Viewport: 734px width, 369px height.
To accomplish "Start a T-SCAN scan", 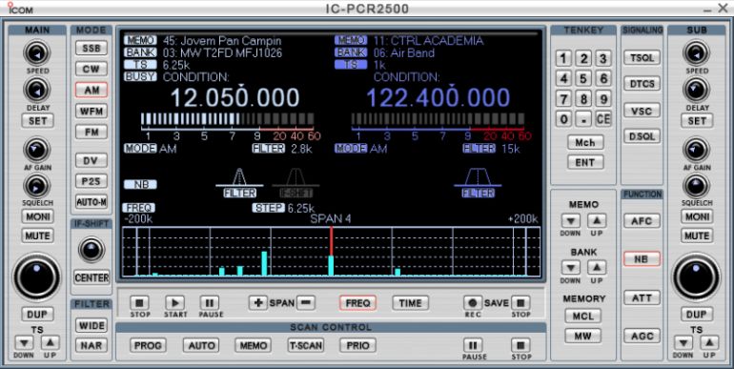I will [306, 345].
